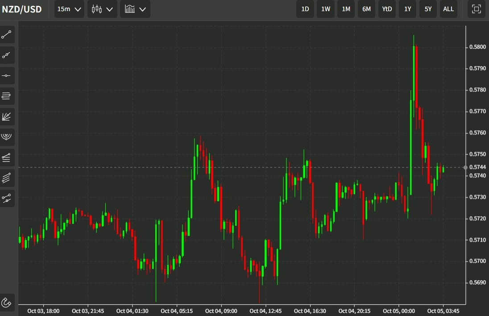
Task: Click the Oct 03, 21:45 time label
Action: (88, 311)
